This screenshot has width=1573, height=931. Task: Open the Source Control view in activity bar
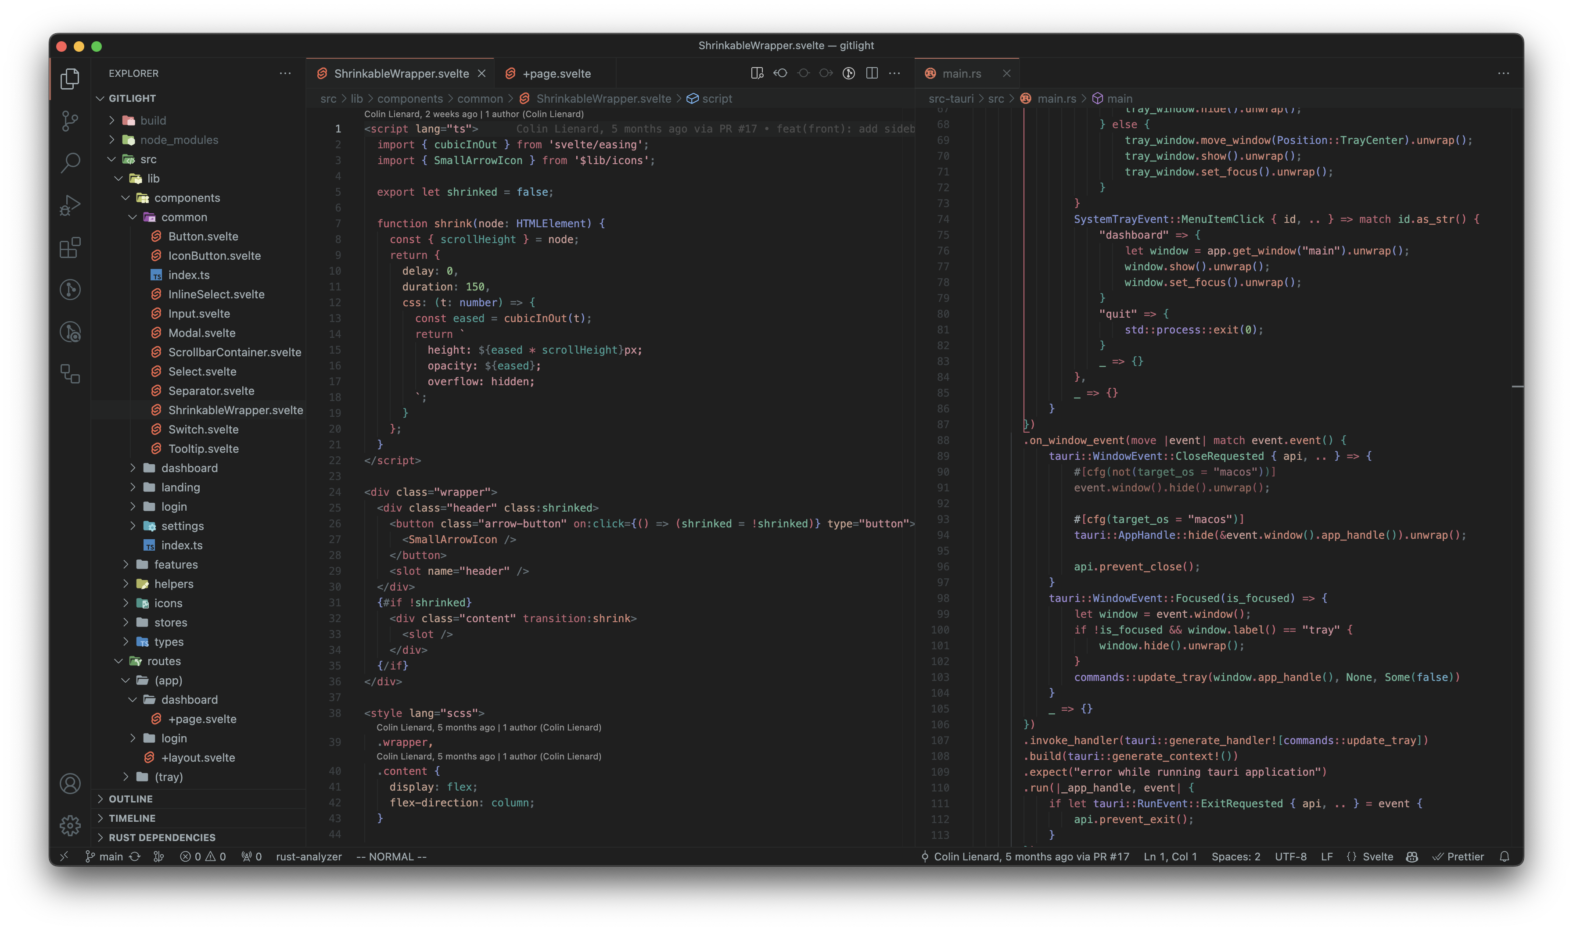(x=70, y=121)
